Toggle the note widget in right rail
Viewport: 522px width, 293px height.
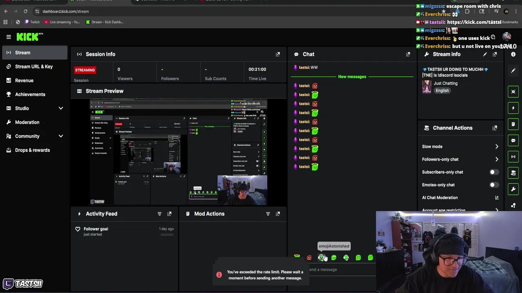pos(513,124)
